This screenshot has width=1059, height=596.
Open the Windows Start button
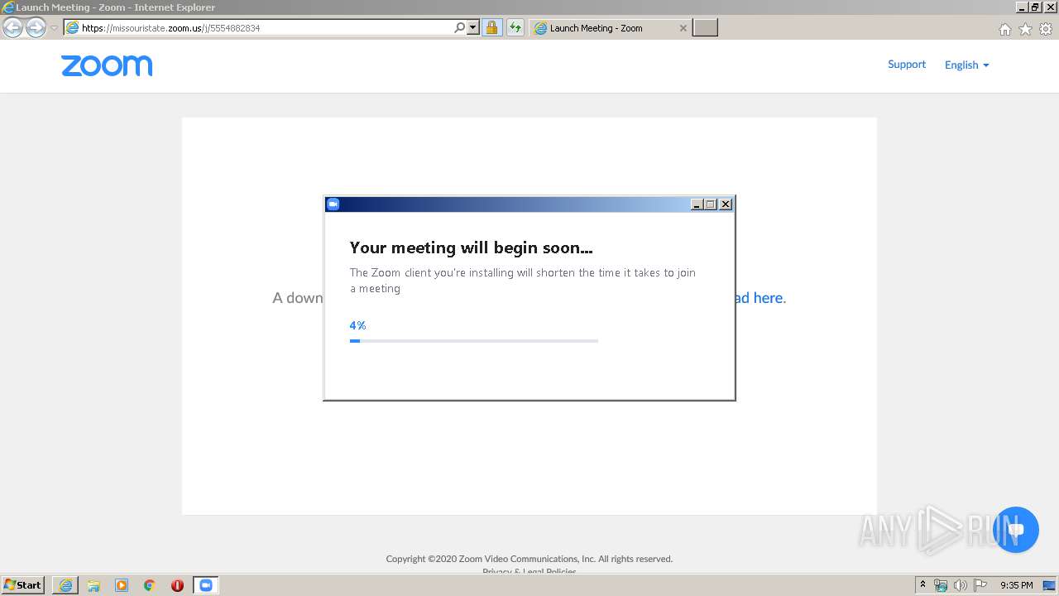click(23, 584)
